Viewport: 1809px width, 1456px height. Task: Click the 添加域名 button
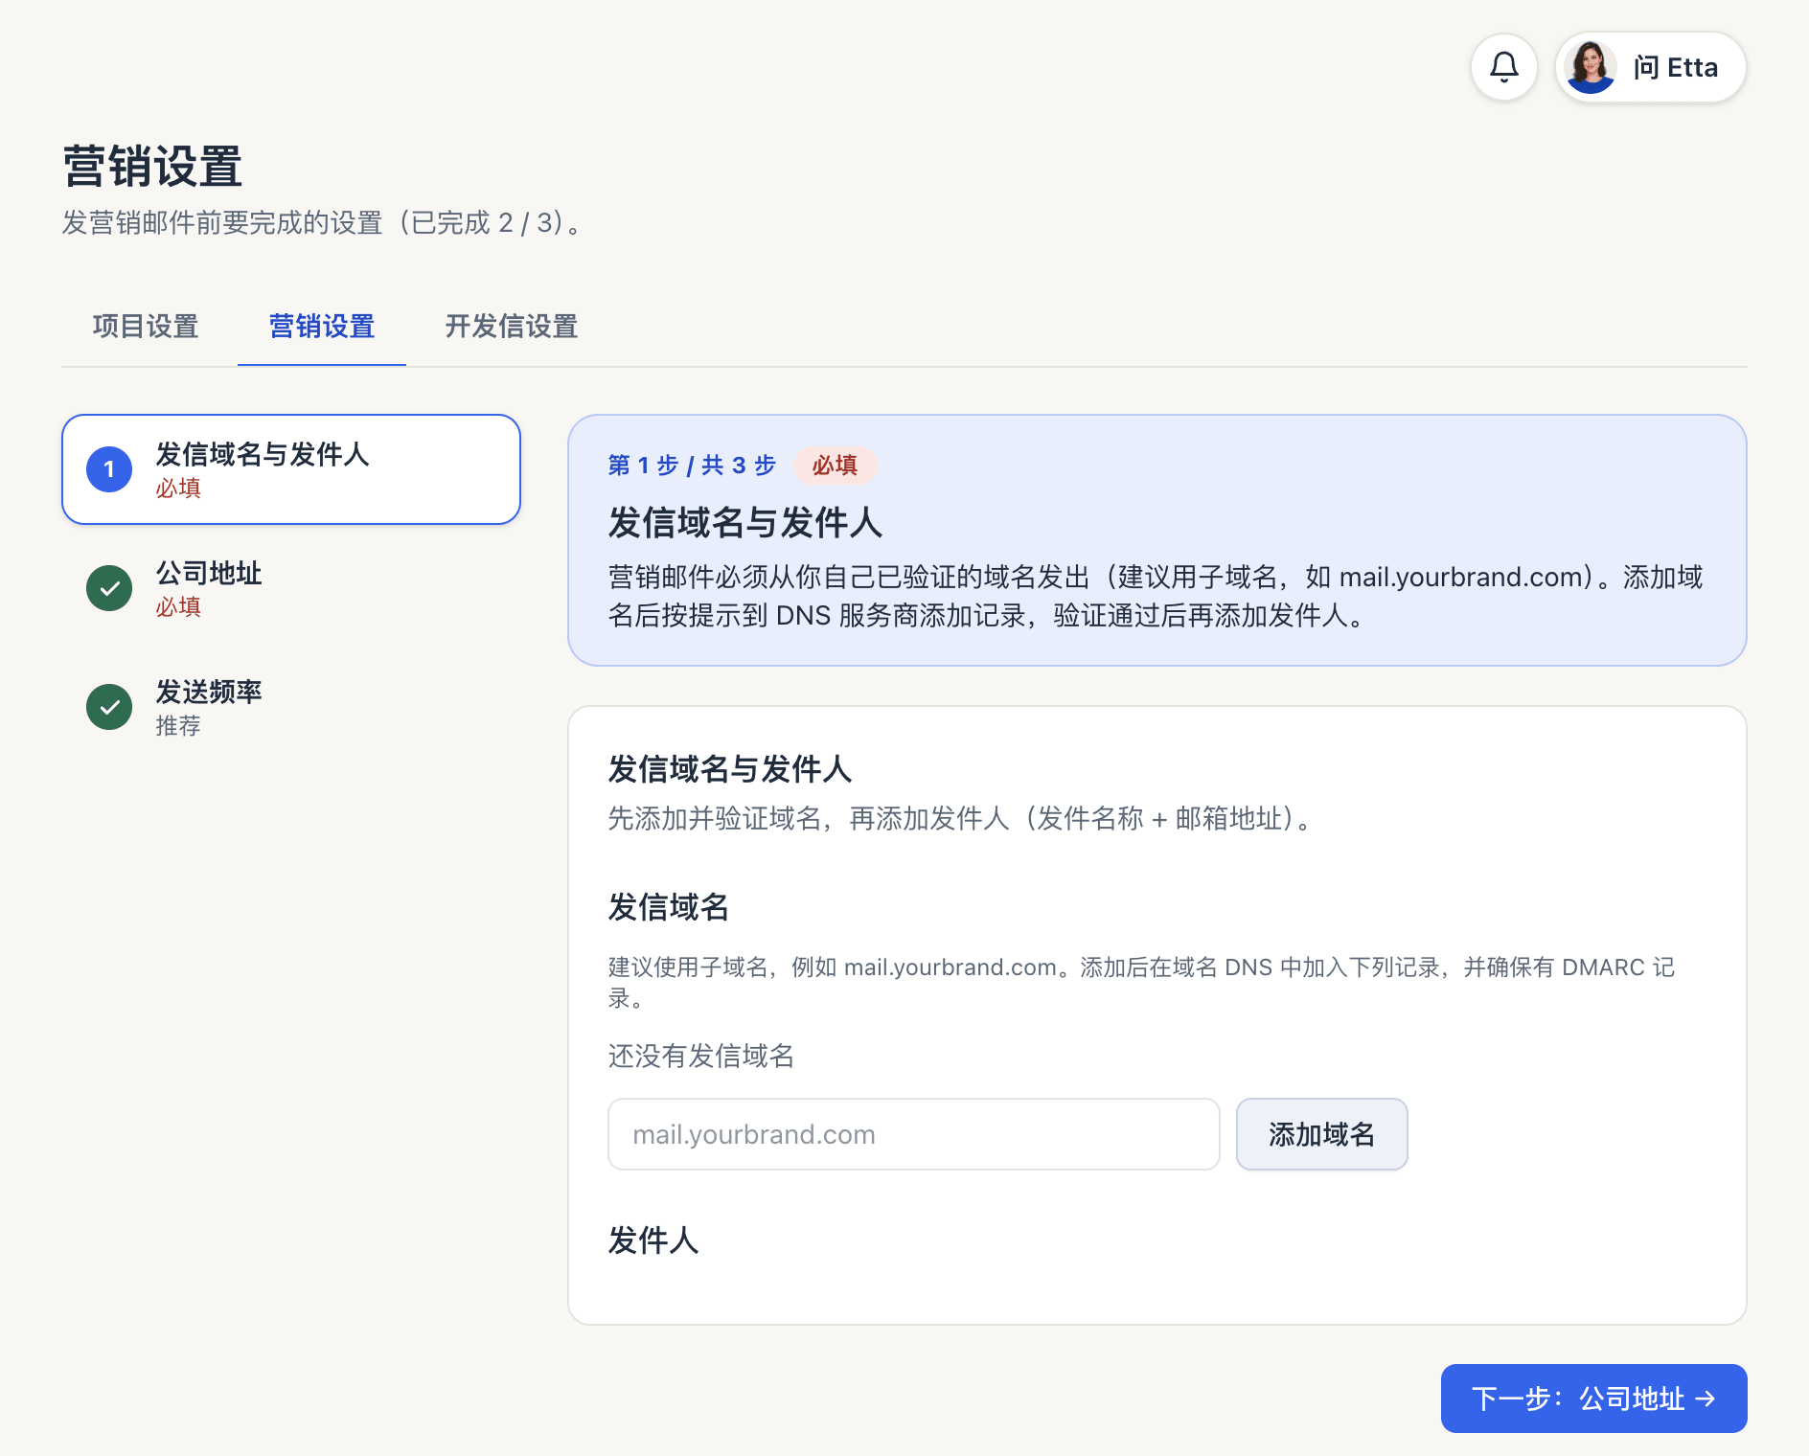[1321, 1134]
